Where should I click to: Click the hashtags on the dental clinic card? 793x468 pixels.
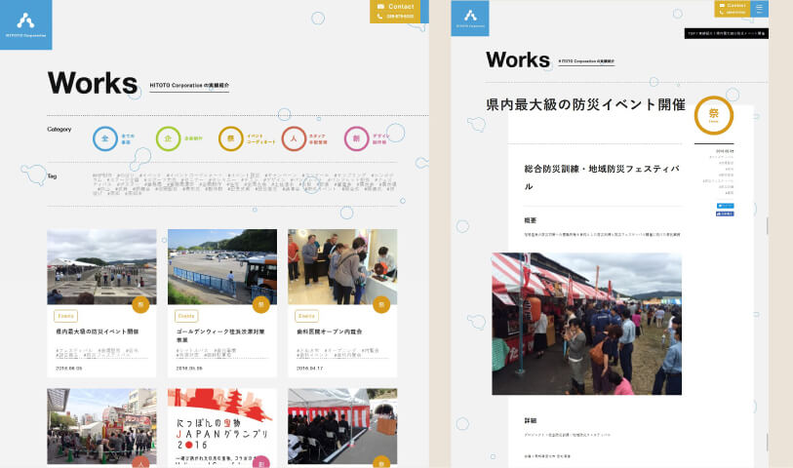click(x=337, y=353)
